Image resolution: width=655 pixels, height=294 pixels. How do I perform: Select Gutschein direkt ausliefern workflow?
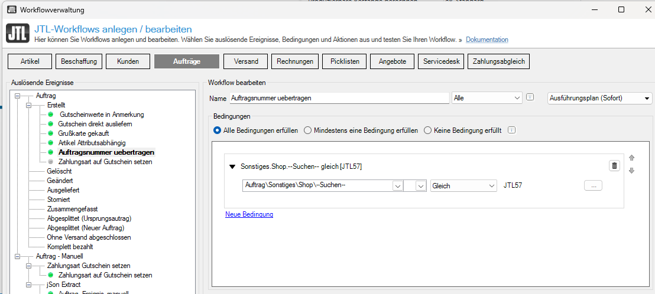96,124
